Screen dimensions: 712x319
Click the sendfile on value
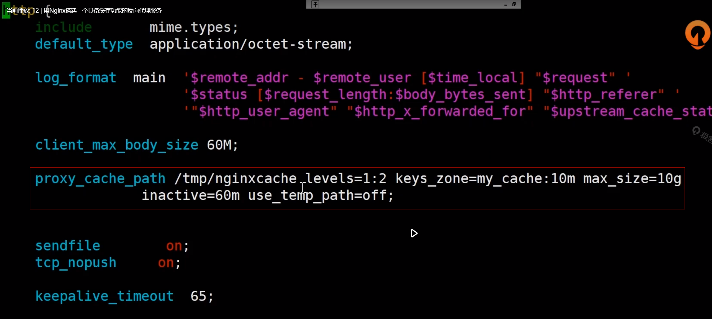coord(174,246)
